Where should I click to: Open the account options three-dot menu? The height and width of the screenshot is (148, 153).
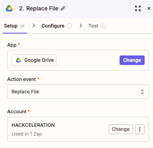pos(140,129)
